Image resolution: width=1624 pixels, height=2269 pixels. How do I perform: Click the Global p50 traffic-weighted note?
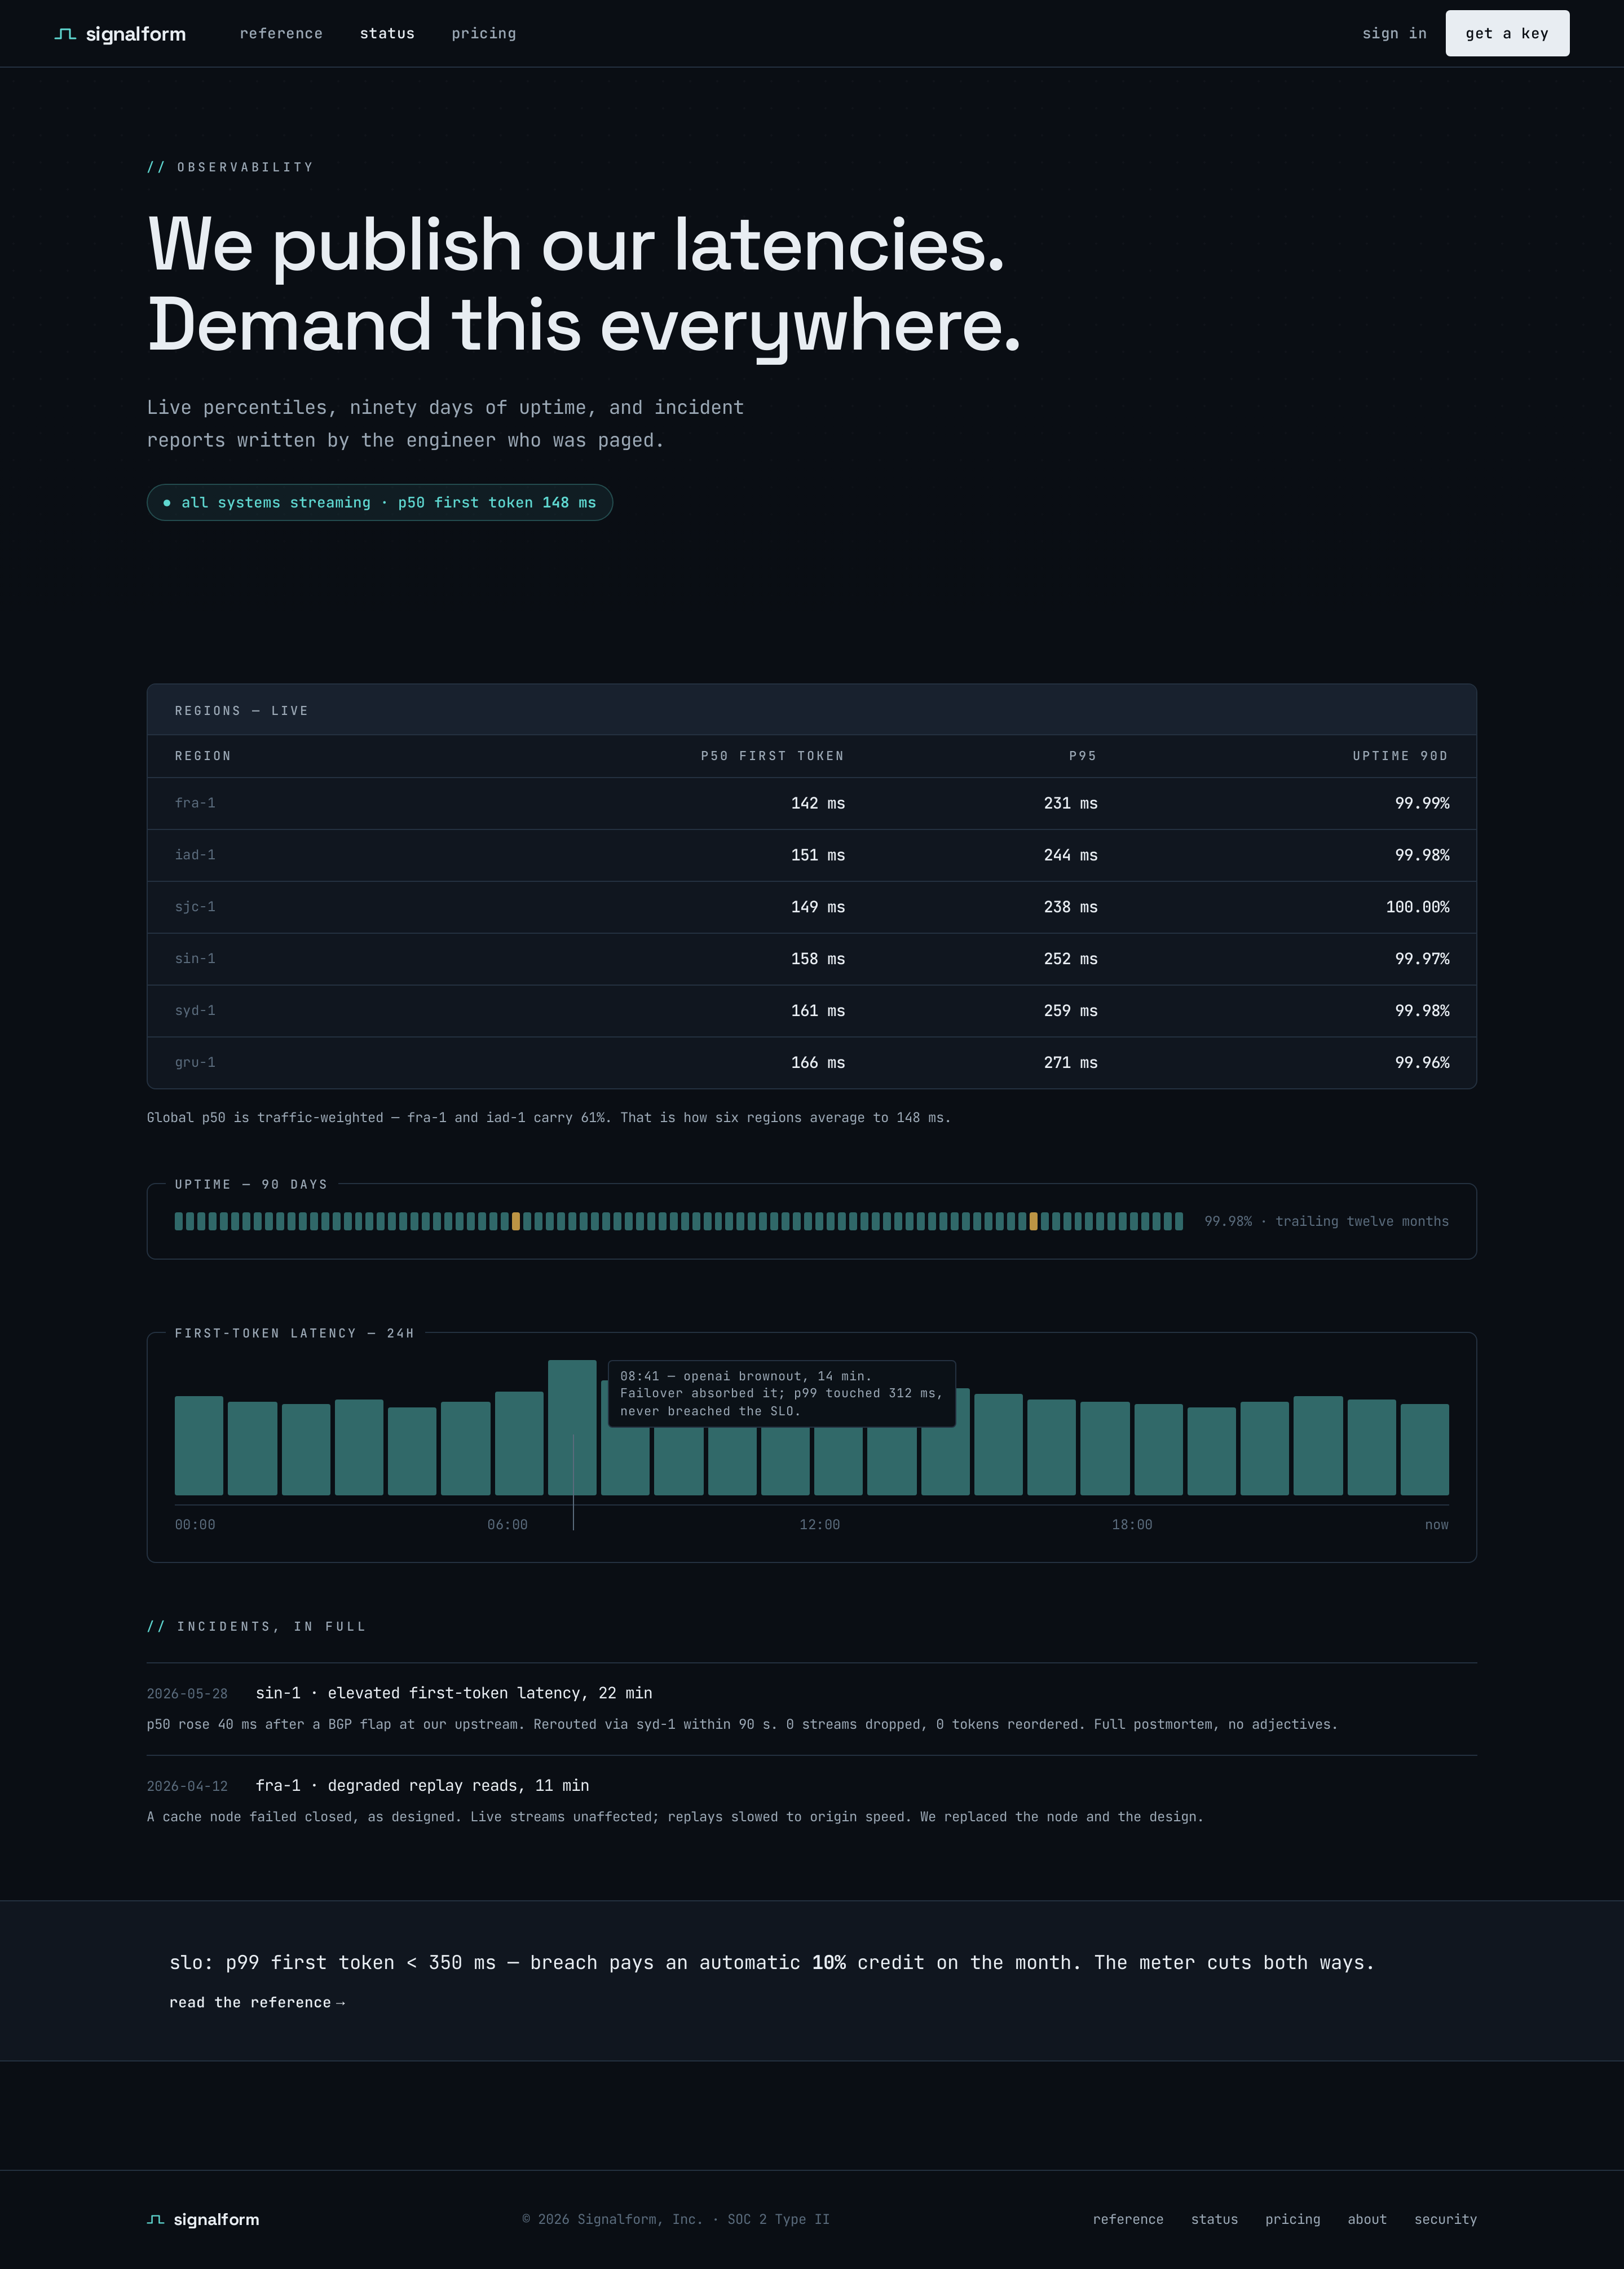click(549, 1117)
